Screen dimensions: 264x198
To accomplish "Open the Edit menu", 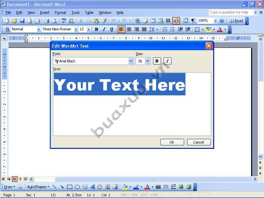I will pyautogui.click(x=19, y=13).
